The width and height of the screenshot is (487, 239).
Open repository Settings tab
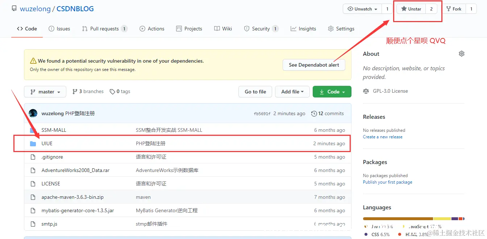tap(341, 29)
